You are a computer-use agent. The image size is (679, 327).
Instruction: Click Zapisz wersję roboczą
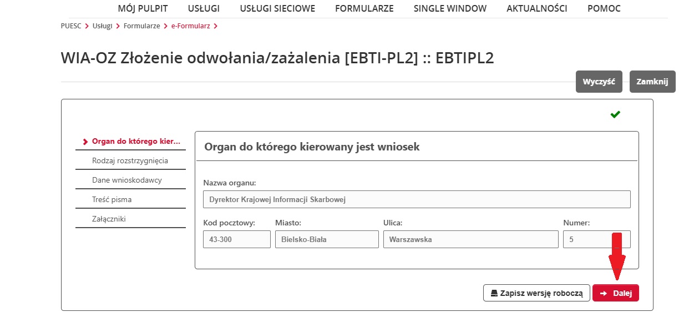536,293
